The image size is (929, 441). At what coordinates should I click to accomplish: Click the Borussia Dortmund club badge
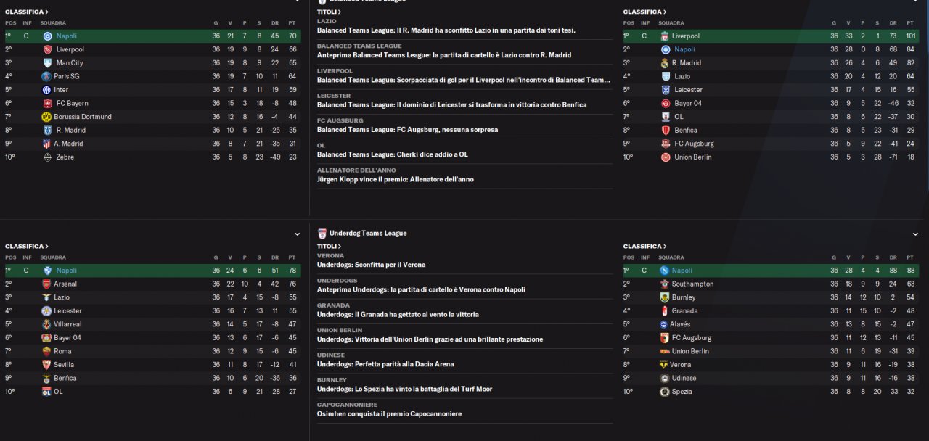coord(47,117)
